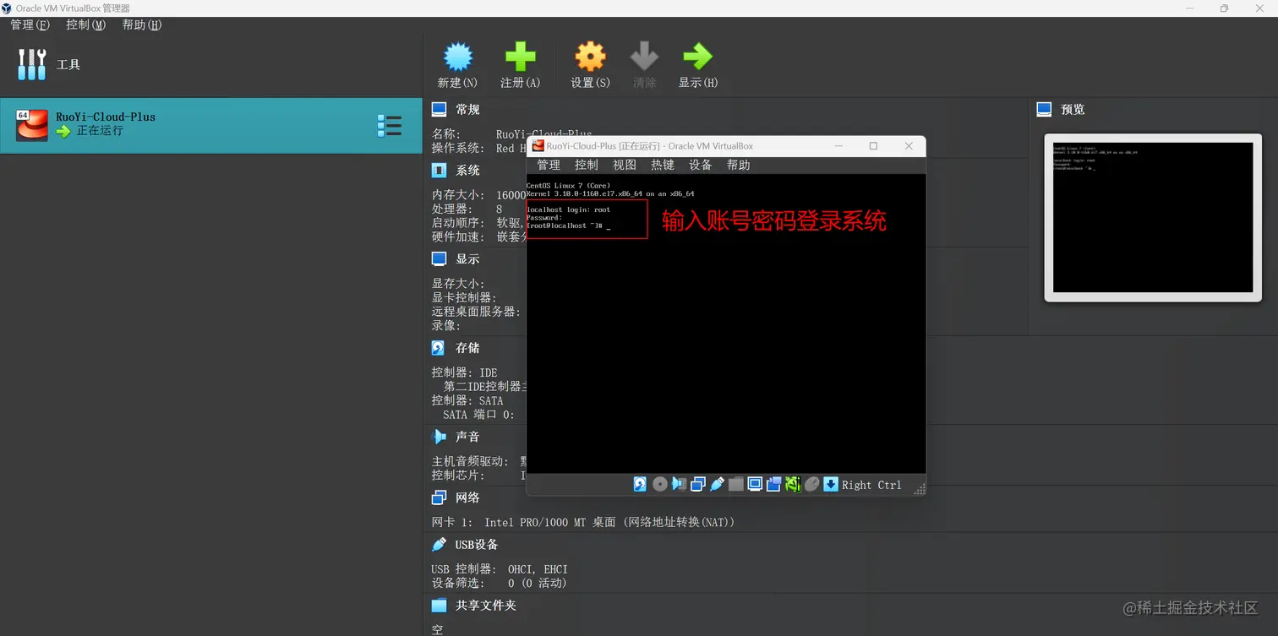Open 管理(F) menu in Manager window
Screen dimensions: 1278x636
pos(30,24)
